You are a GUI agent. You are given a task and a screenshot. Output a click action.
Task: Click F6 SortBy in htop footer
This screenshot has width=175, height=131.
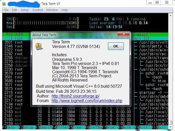pos(94,127)
